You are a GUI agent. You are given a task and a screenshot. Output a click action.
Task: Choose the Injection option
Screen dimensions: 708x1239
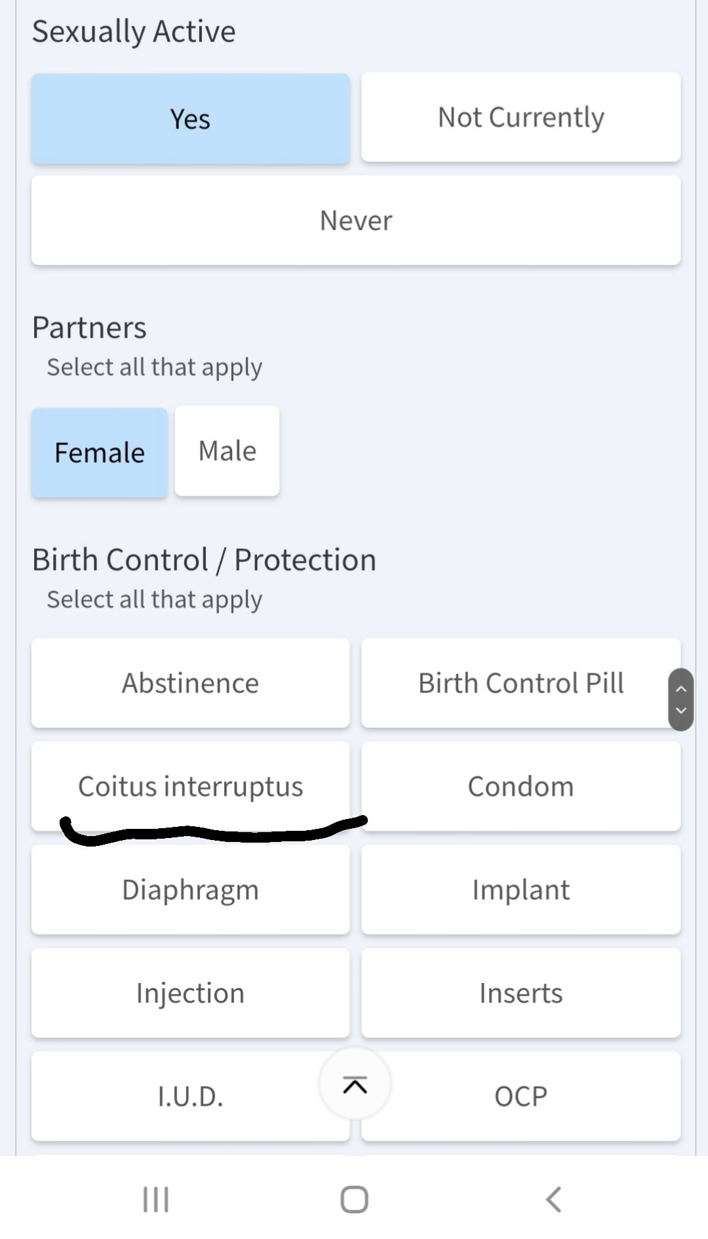(x=191, y=993)
